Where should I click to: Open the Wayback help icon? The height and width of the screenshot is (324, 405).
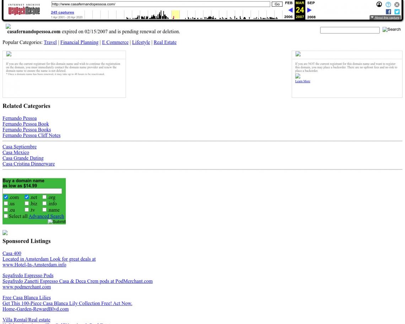pos(388,4)
